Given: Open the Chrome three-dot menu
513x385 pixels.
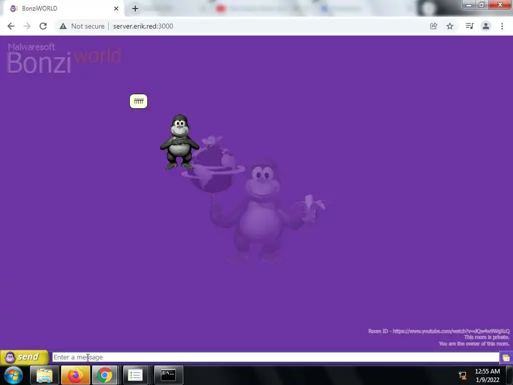Looking at the screenshot, I should 502,26.
